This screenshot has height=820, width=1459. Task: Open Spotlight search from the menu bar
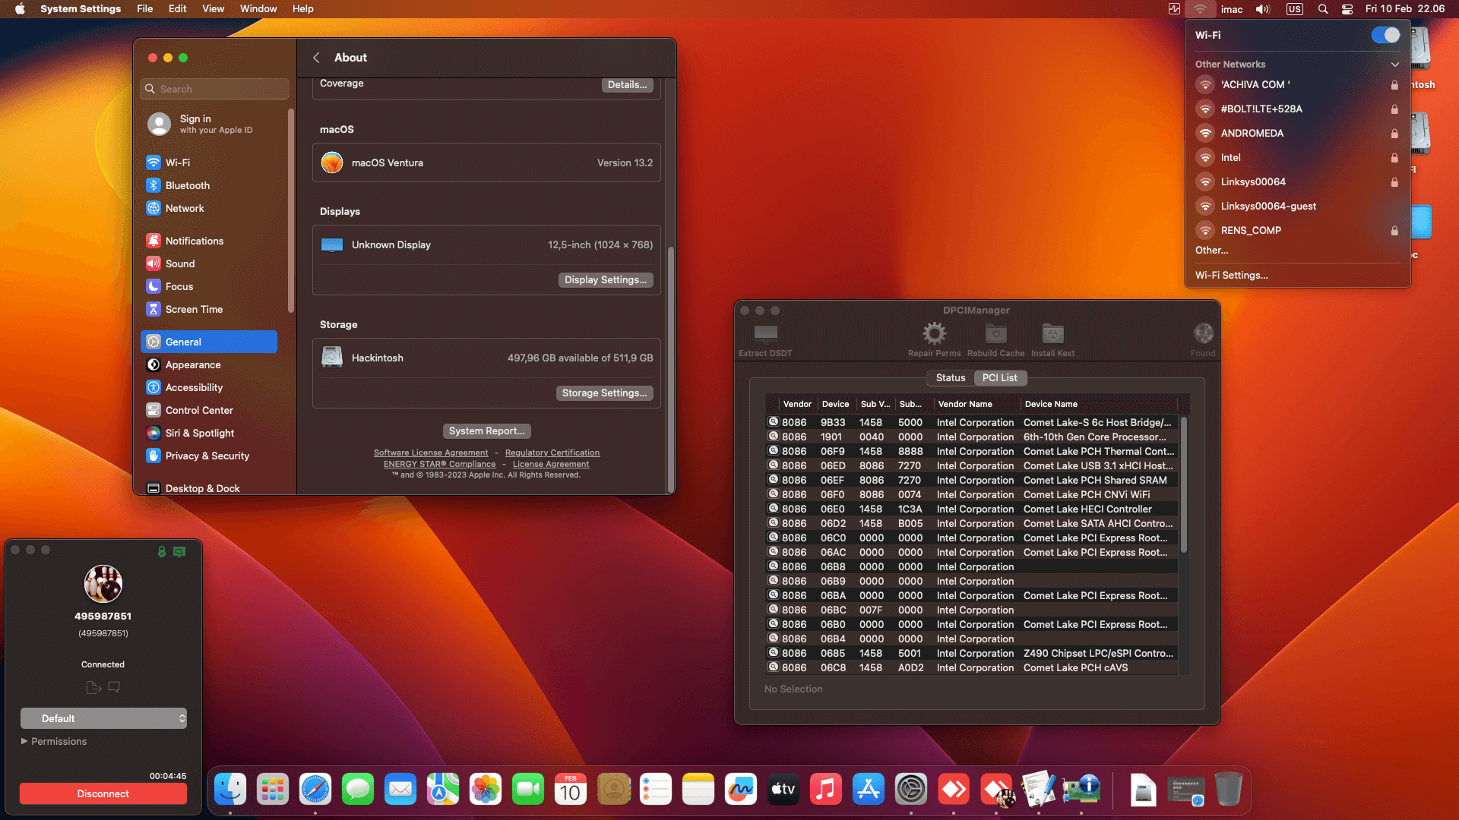pyautogui.click(x=1323, y=9)
